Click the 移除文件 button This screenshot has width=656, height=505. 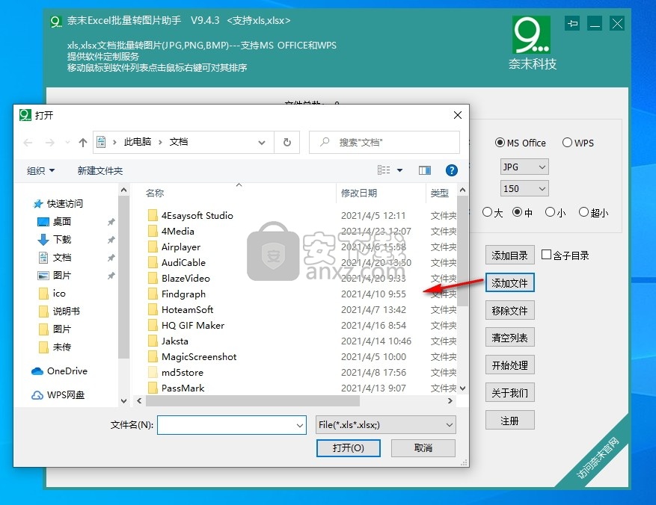[509, 310]
